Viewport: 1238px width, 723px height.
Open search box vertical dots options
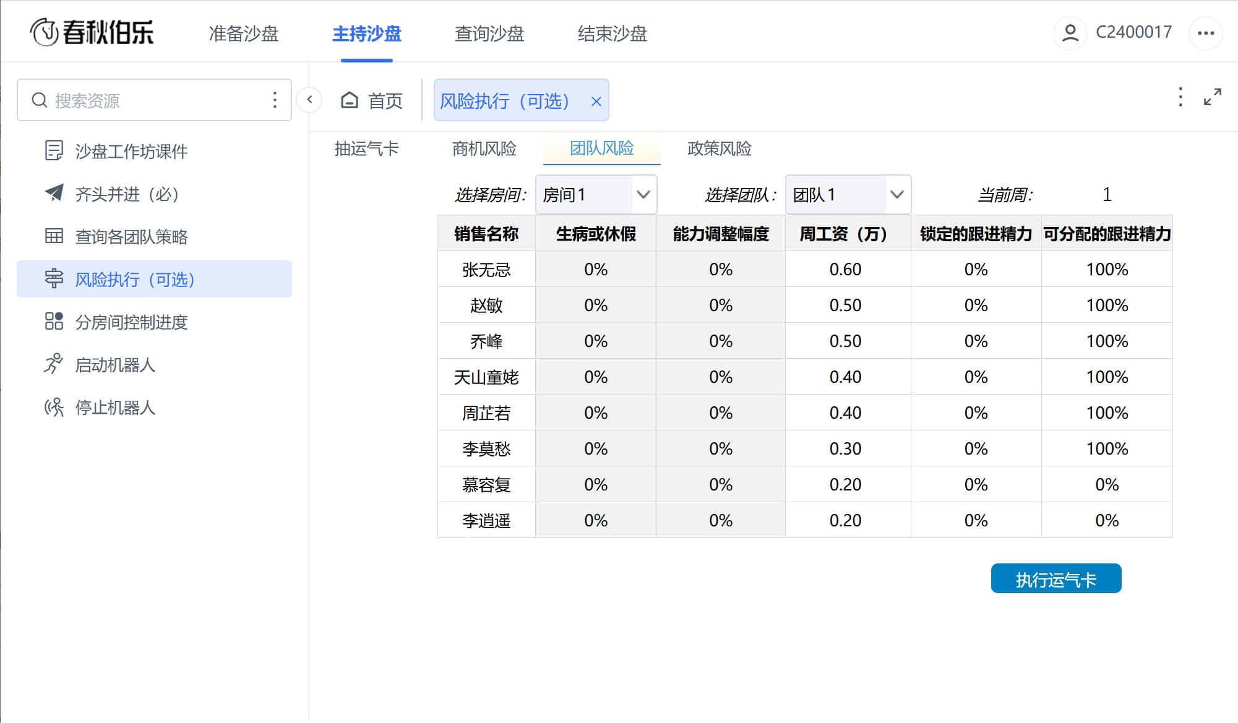coord(275,100)
